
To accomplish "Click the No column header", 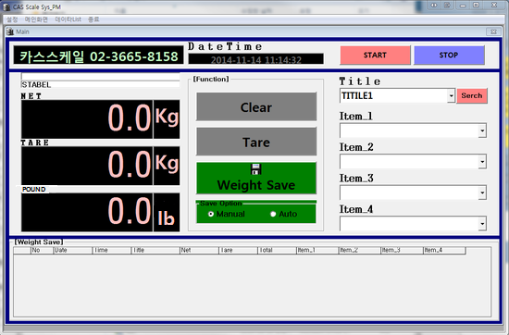I will tap(42, 250).
